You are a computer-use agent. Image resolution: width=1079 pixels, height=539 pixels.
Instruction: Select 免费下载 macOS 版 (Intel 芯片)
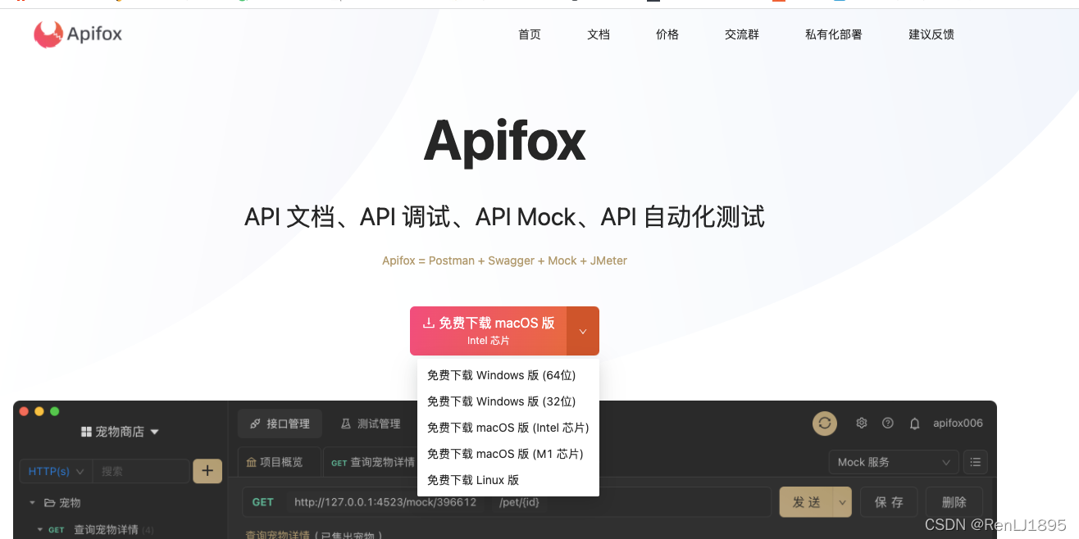[508, 428]
